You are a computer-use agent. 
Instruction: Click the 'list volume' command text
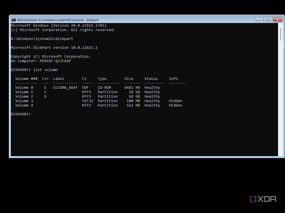click(x=45, y=70)
